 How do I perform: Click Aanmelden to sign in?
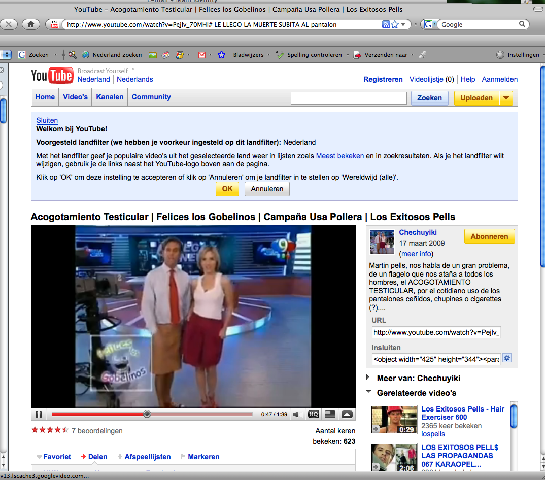tap(499, 79)
